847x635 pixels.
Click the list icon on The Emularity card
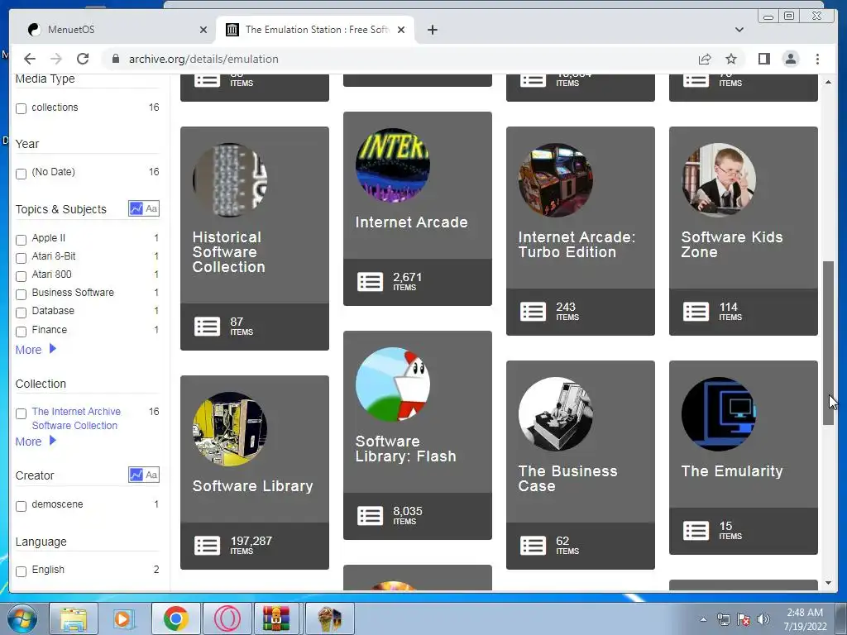tap(696, 531)
